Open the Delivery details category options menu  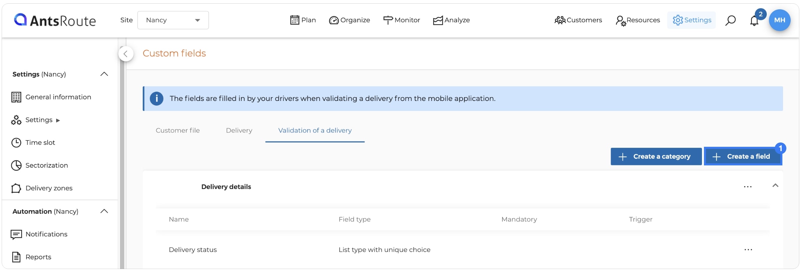(x=747, y=187)
